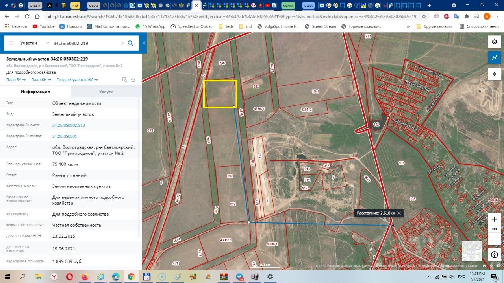
Task: Switch to the Услуги tab
Action: (106, 92)
